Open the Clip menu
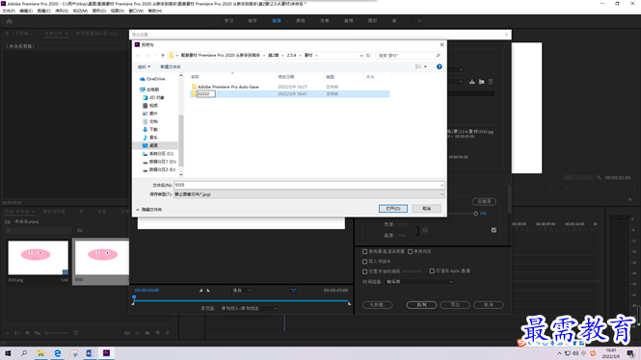Image resolution: width=641 pixels, height=360 pixels. click(x=43, y=11)
